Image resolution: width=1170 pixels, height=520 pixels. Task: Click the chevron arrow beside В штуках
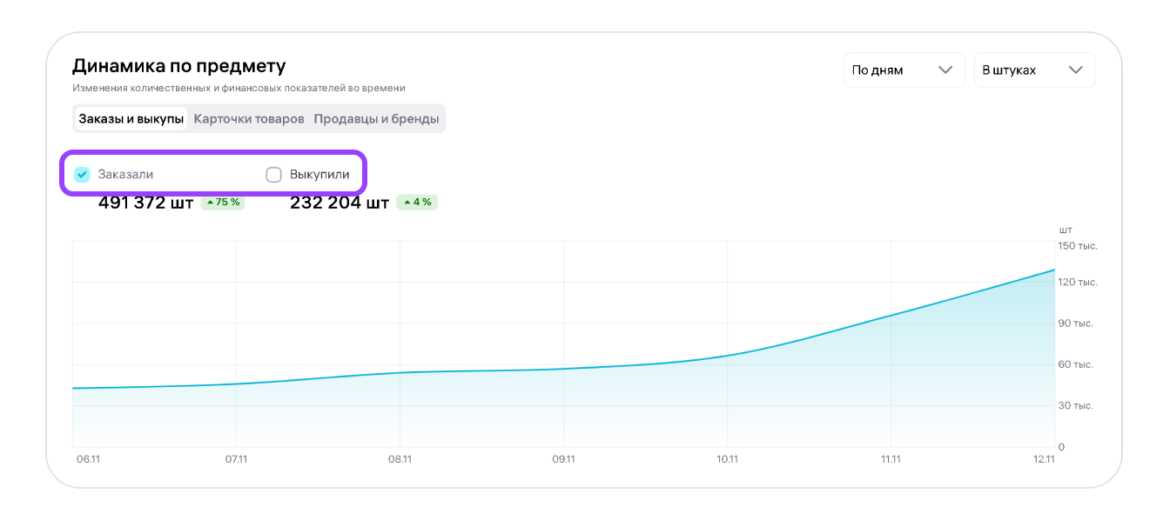[1076, 70]
